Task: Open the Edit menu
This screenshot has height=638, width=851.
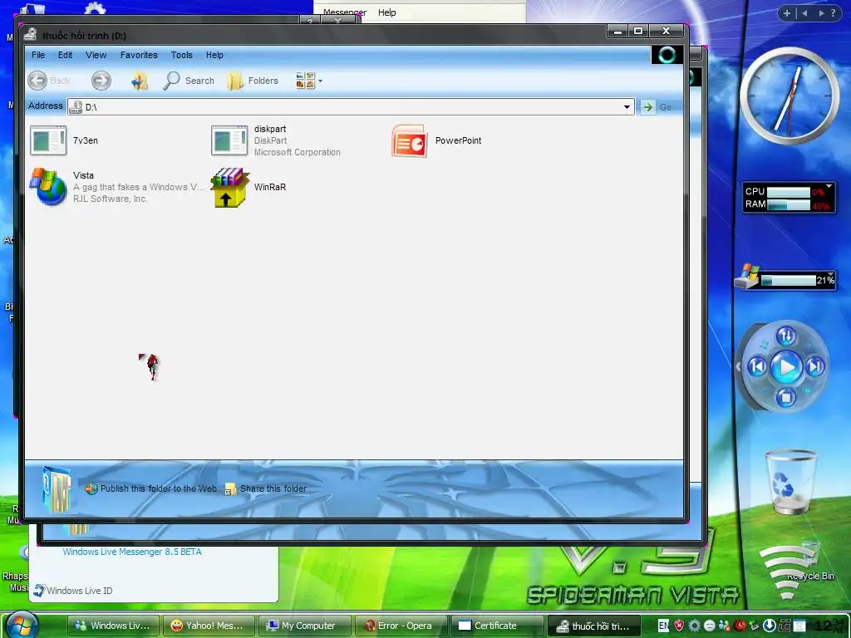Action: tap(65, 55)
